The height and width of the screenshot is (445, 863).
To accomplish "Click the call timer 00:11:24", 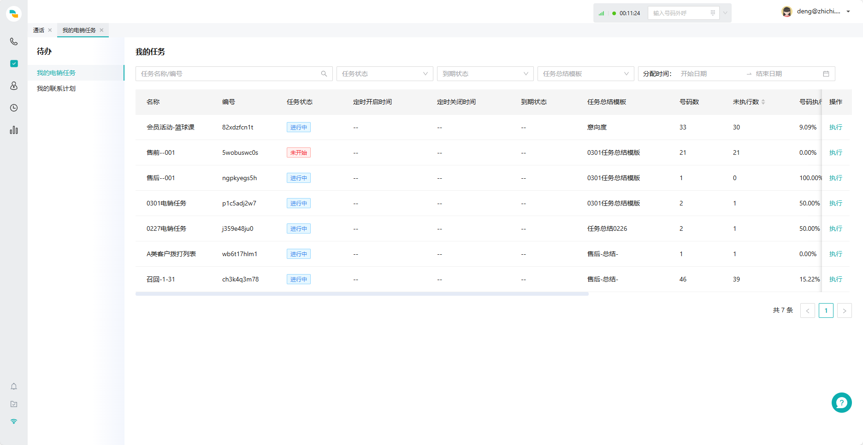I will (x=630, y=13).
